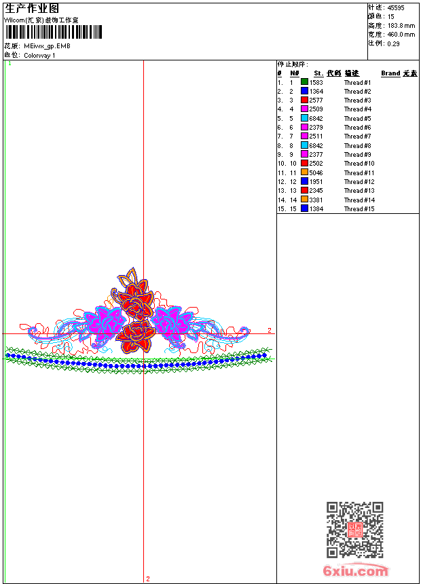The image size is (421, 584).
Task: Click the QR code at bottom right
Action: [x=354, y=530]
